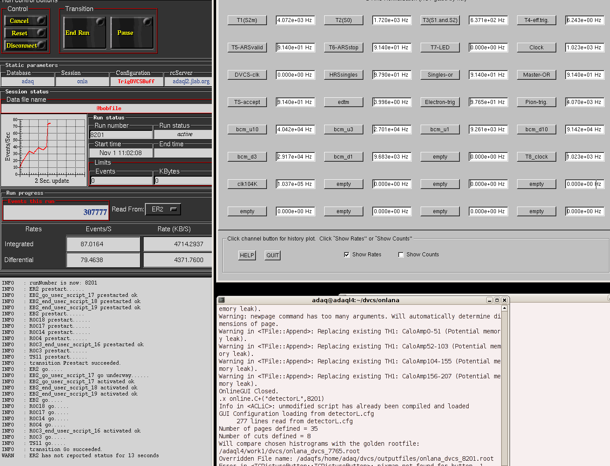Enable the Show Counts checkbox
The height and width of the screenshot is (466, 610).
[401, 255]
